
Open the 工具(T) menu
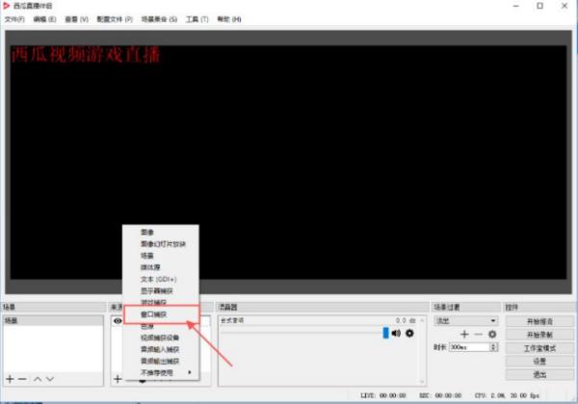click(197, 19)
